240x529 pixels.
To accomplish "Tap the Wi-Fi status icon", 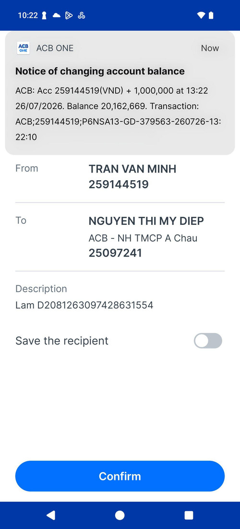I will pyautogui.click(x=201, y=15).
